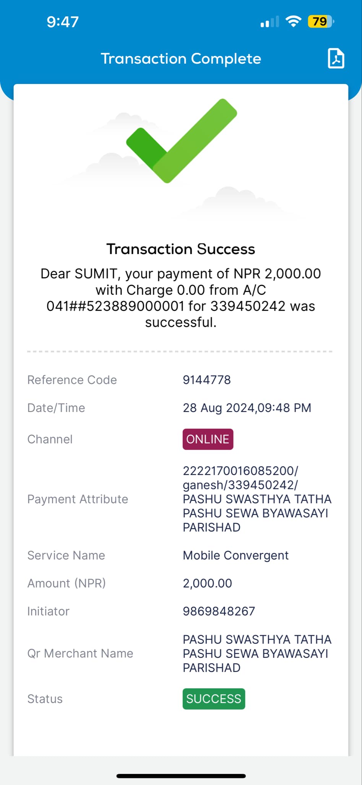Tap the Mobile Convergent service name
The image size is (362, 785).
[235, 555]
